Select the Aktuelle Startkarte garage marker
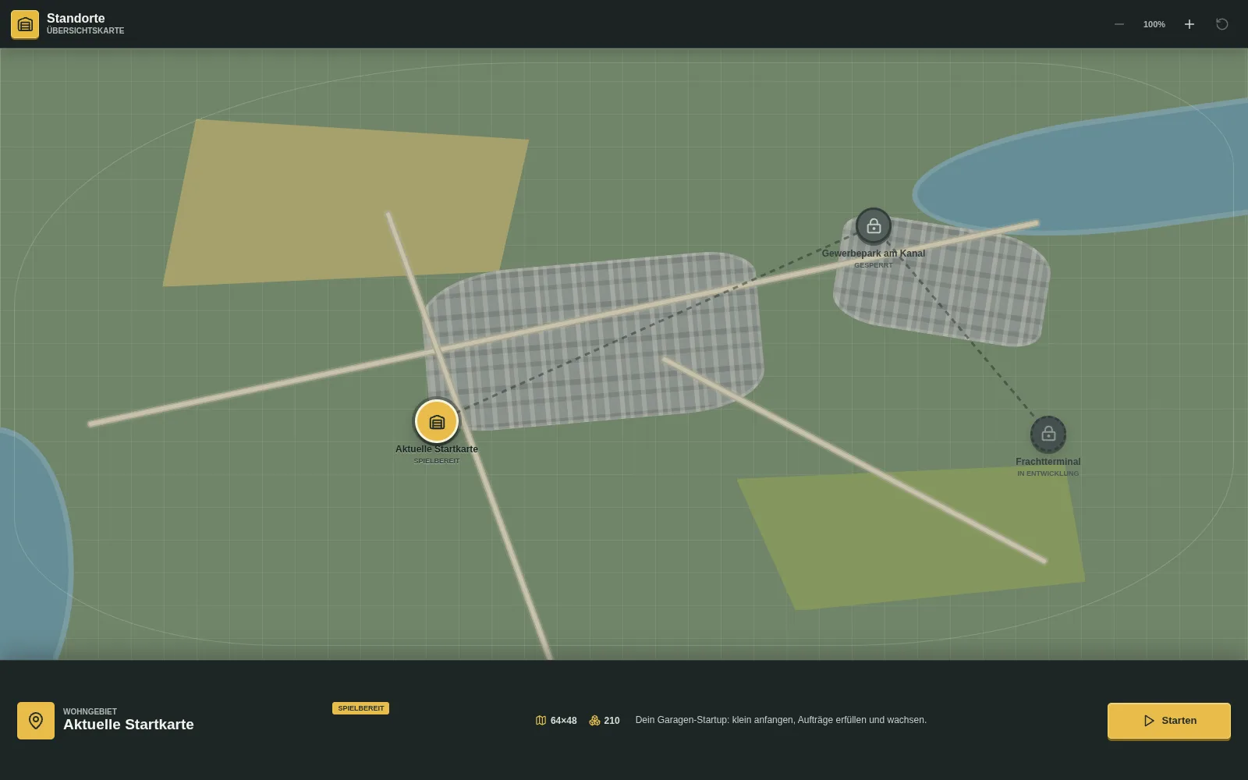1248x780 pixels. click(437, 421)
